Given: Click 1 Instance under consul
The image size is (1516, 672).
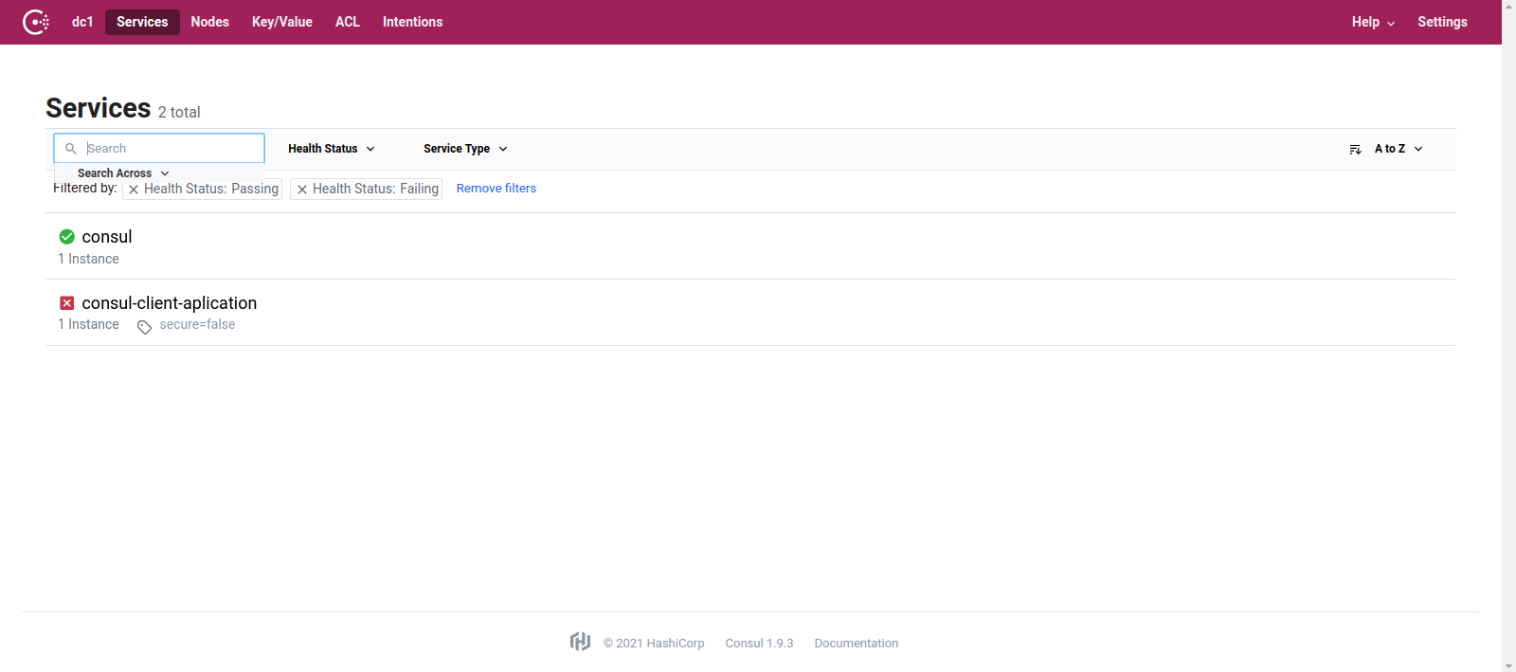Looking at the screenshot, I should (x=88, y=259).
